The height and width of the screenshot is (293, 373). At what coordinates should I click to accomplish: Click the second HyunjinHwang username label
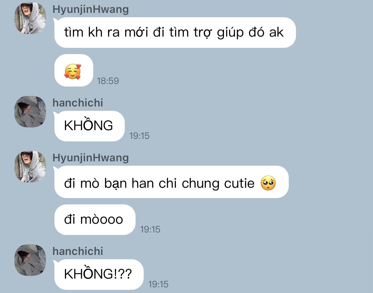[x=91, y=158]
